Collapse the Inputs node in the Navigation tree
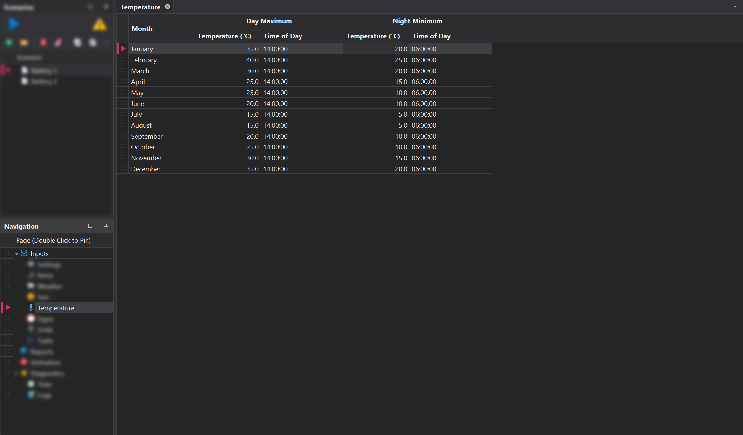Screen dimensions: 743x435 [17, 253]
